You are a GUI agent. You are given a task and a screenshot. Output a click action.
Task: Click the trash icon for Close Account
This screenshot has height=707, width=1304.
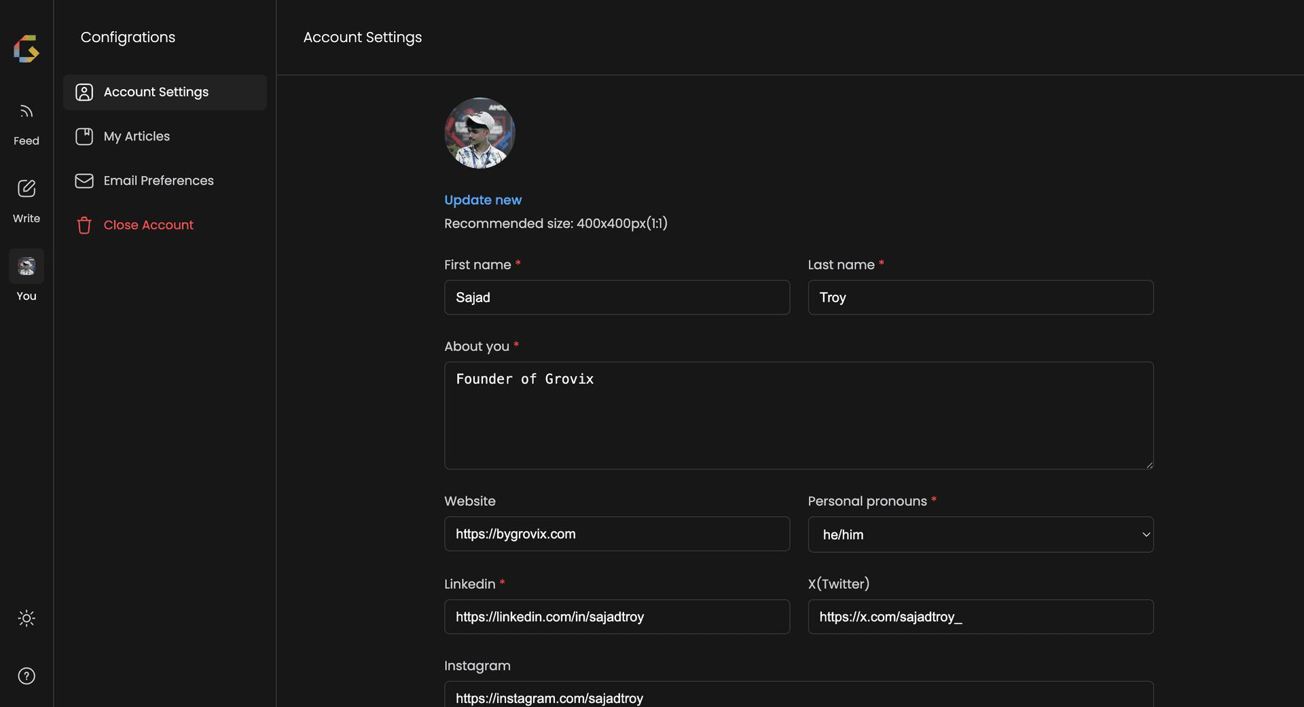(84, 225)
